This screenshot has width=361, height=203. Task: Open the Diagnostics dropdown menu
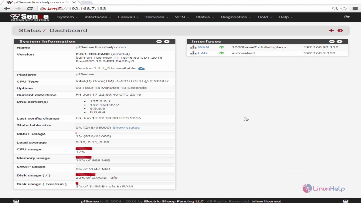click(235, 17)
